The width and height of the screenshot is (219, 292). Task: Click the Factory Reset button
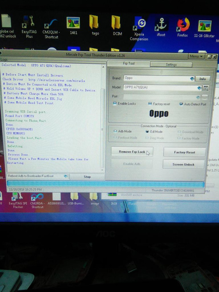pos(185,152)
